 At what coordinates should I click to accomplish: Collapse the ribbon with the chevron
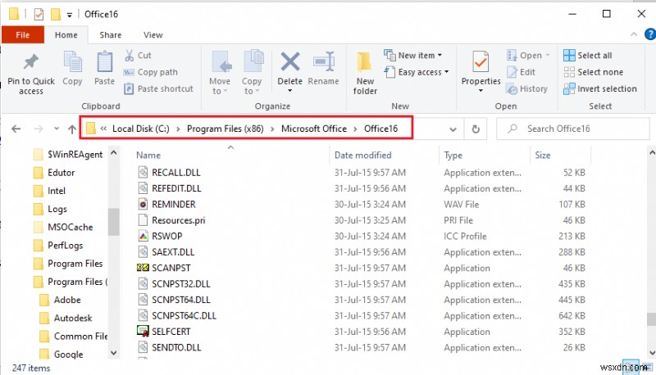pyautogui.click(x=634, y=34)
